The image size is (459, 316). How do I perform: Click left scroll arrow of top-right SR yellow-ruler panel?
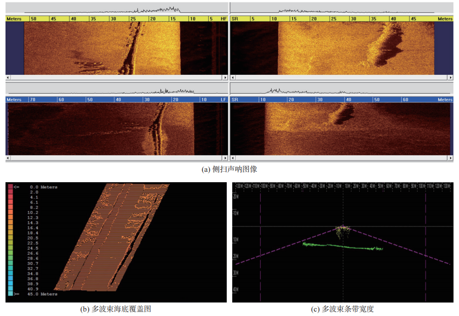pos(233,77)
